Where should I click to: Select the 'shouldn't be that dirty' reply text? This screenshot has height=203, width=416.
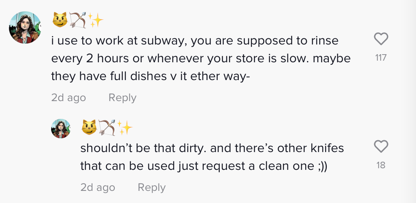click(x=212, y=157)
